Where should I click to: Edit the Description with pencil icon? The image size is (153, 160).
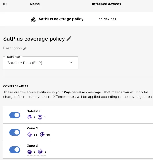pos(25,49)
